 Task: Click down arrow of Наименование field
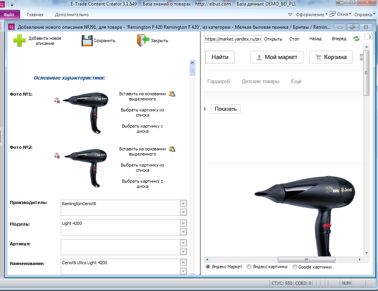pos(183,271)
